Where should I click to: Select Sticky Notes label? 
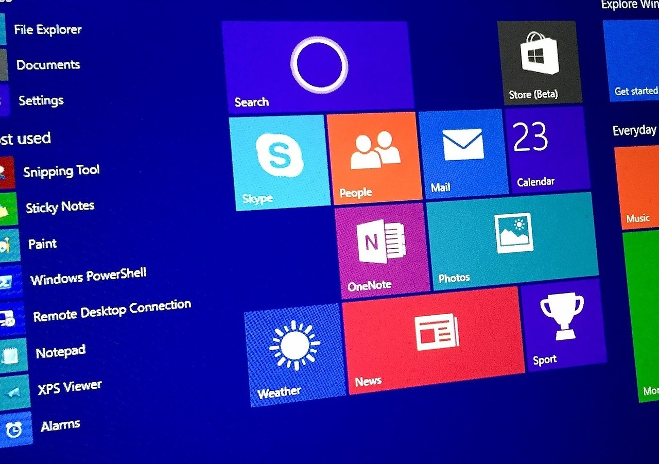click(60, 207)
